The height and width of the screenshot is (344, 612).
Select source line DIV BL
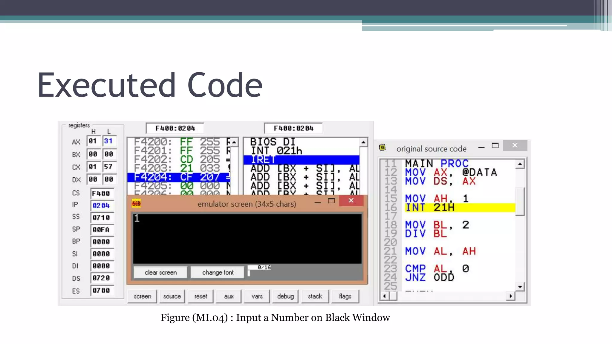coord(426,234)
